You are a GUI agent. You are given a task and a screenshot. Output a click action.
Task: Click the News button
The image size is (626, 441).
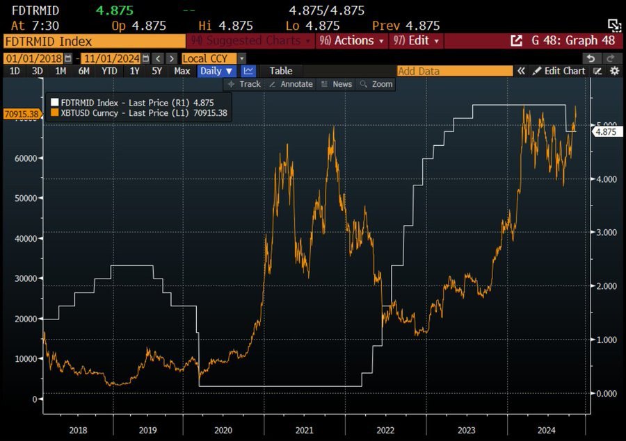pyautogui.click(x=337, y=84)
